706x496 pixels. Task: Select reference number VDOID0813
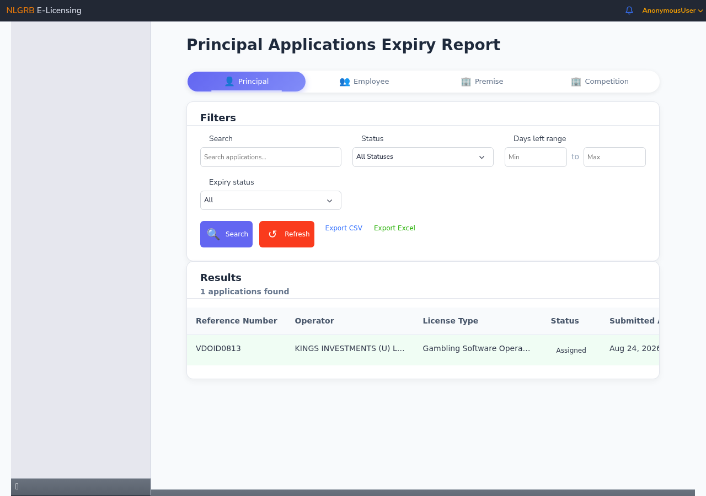218,348
